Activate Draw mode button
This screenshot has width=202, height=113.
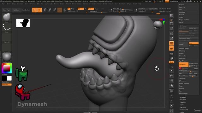(39, 10)
